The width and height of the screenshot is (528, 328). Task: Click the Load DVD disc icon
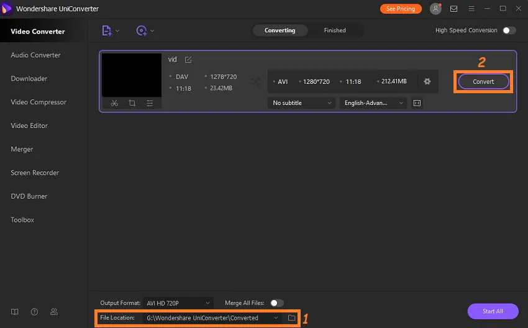pos(142,30)
